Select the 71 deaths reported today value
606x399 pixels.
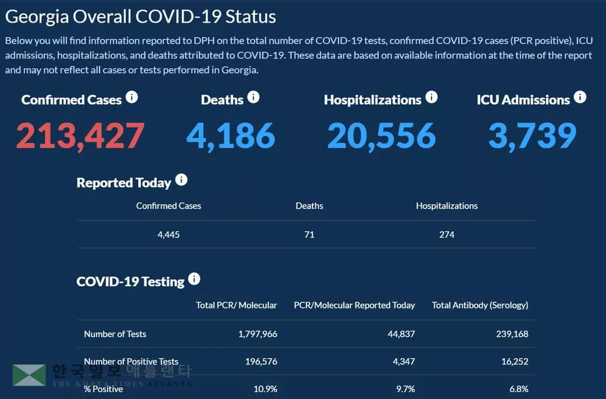point(309,235)
